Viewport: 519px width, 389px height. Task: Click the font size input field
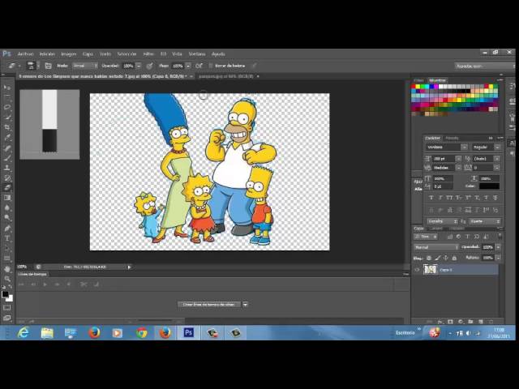pos(444,159)
